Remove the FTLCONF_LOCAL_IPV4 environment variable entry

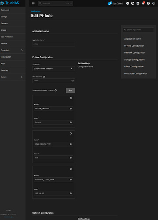pyautogui.click(x=71, y=169)
